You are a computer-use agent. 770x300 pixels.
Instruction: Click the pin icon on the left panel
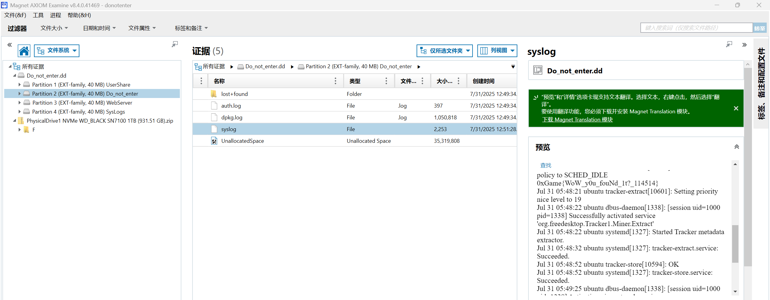[175, 44]
